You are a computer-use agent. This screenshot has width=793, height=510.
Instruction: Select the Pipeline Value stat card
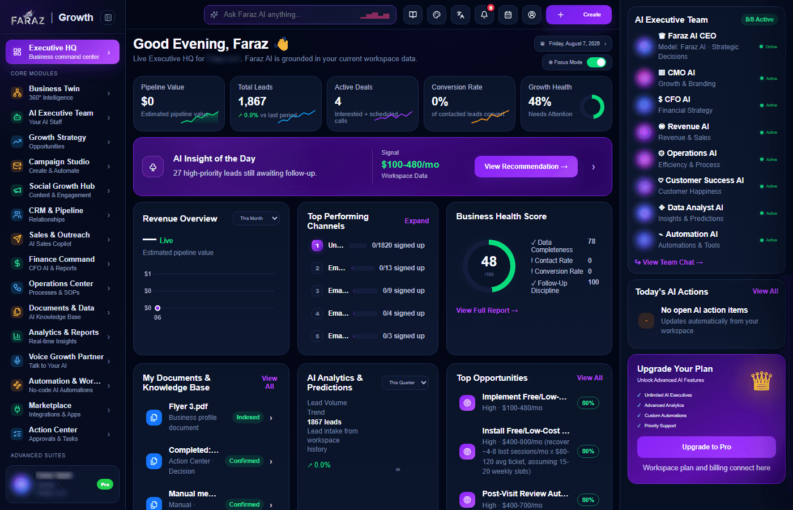click(x=179, y=104)
